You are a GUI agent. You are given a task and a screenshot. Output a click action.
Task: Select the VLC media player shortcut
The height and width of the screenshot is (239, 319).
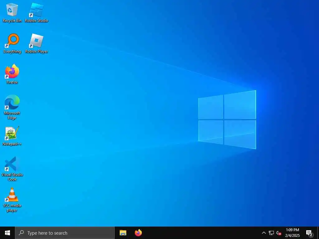(x=12, y=200)
